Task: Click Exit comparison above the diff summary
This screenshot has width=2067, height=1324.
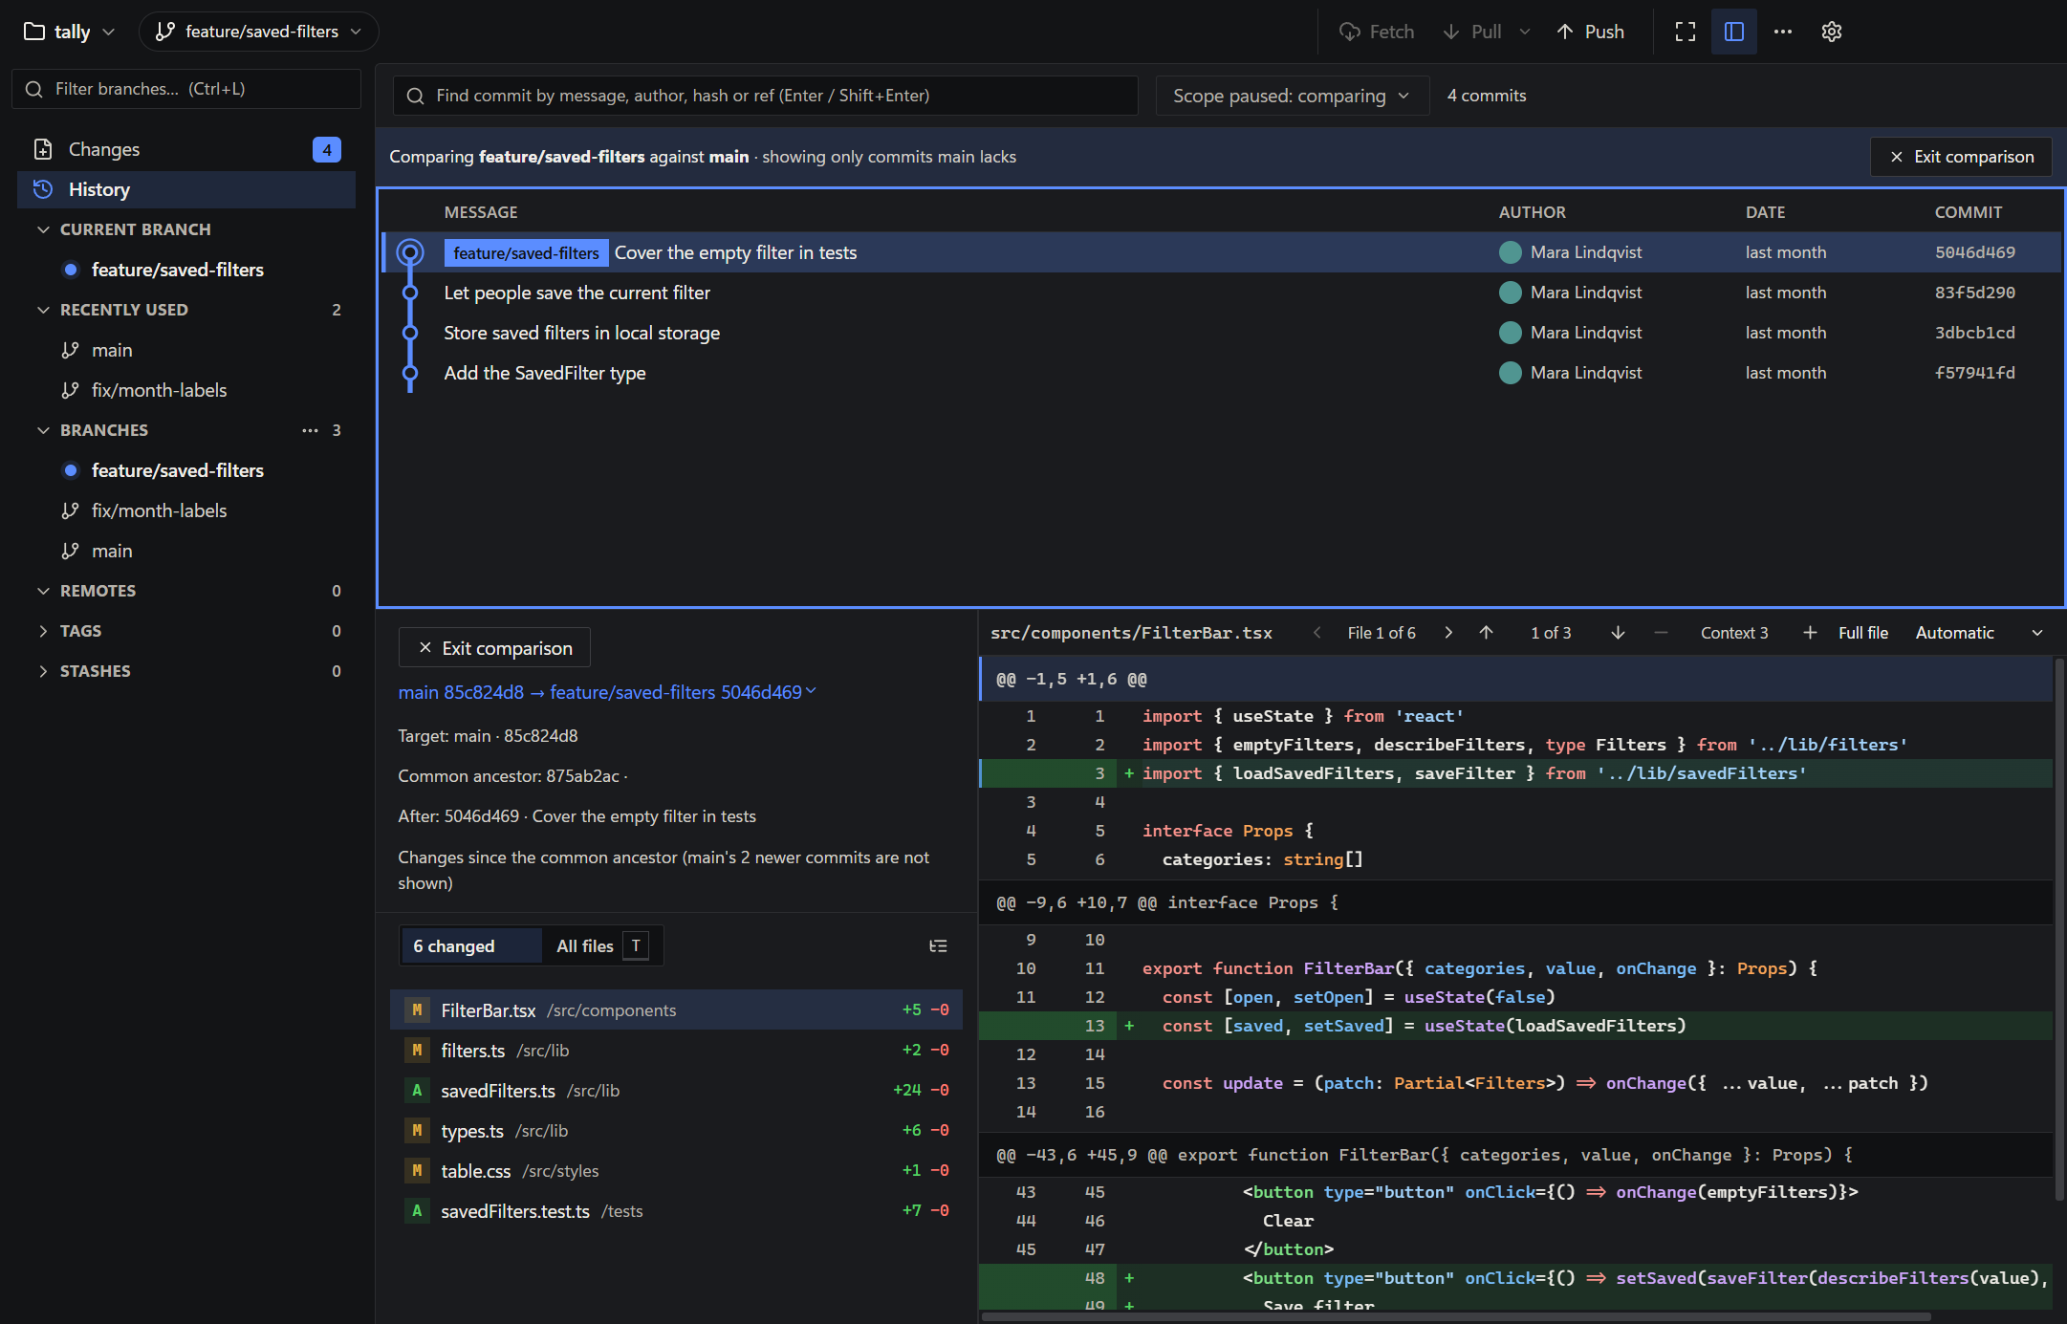Action: click(x=494, y=648)
